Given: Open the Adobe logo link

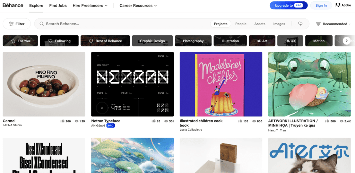Looking at the screenshot, I should point(343,6).
